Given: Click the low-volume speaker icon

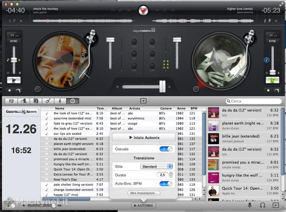Looking at the screenshot, I should point(24,206).
